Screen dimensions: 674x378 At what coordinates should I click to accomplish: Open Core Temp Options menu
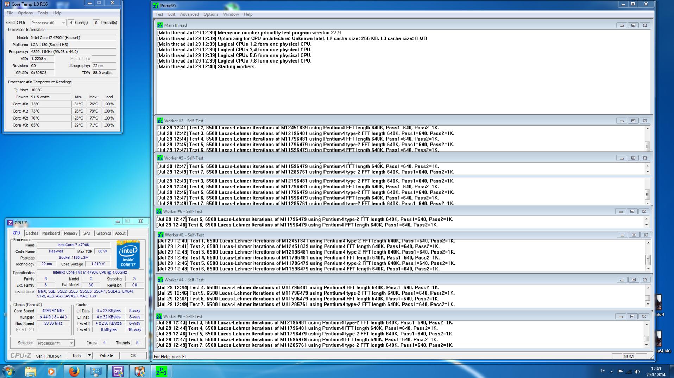pos(25,13)
